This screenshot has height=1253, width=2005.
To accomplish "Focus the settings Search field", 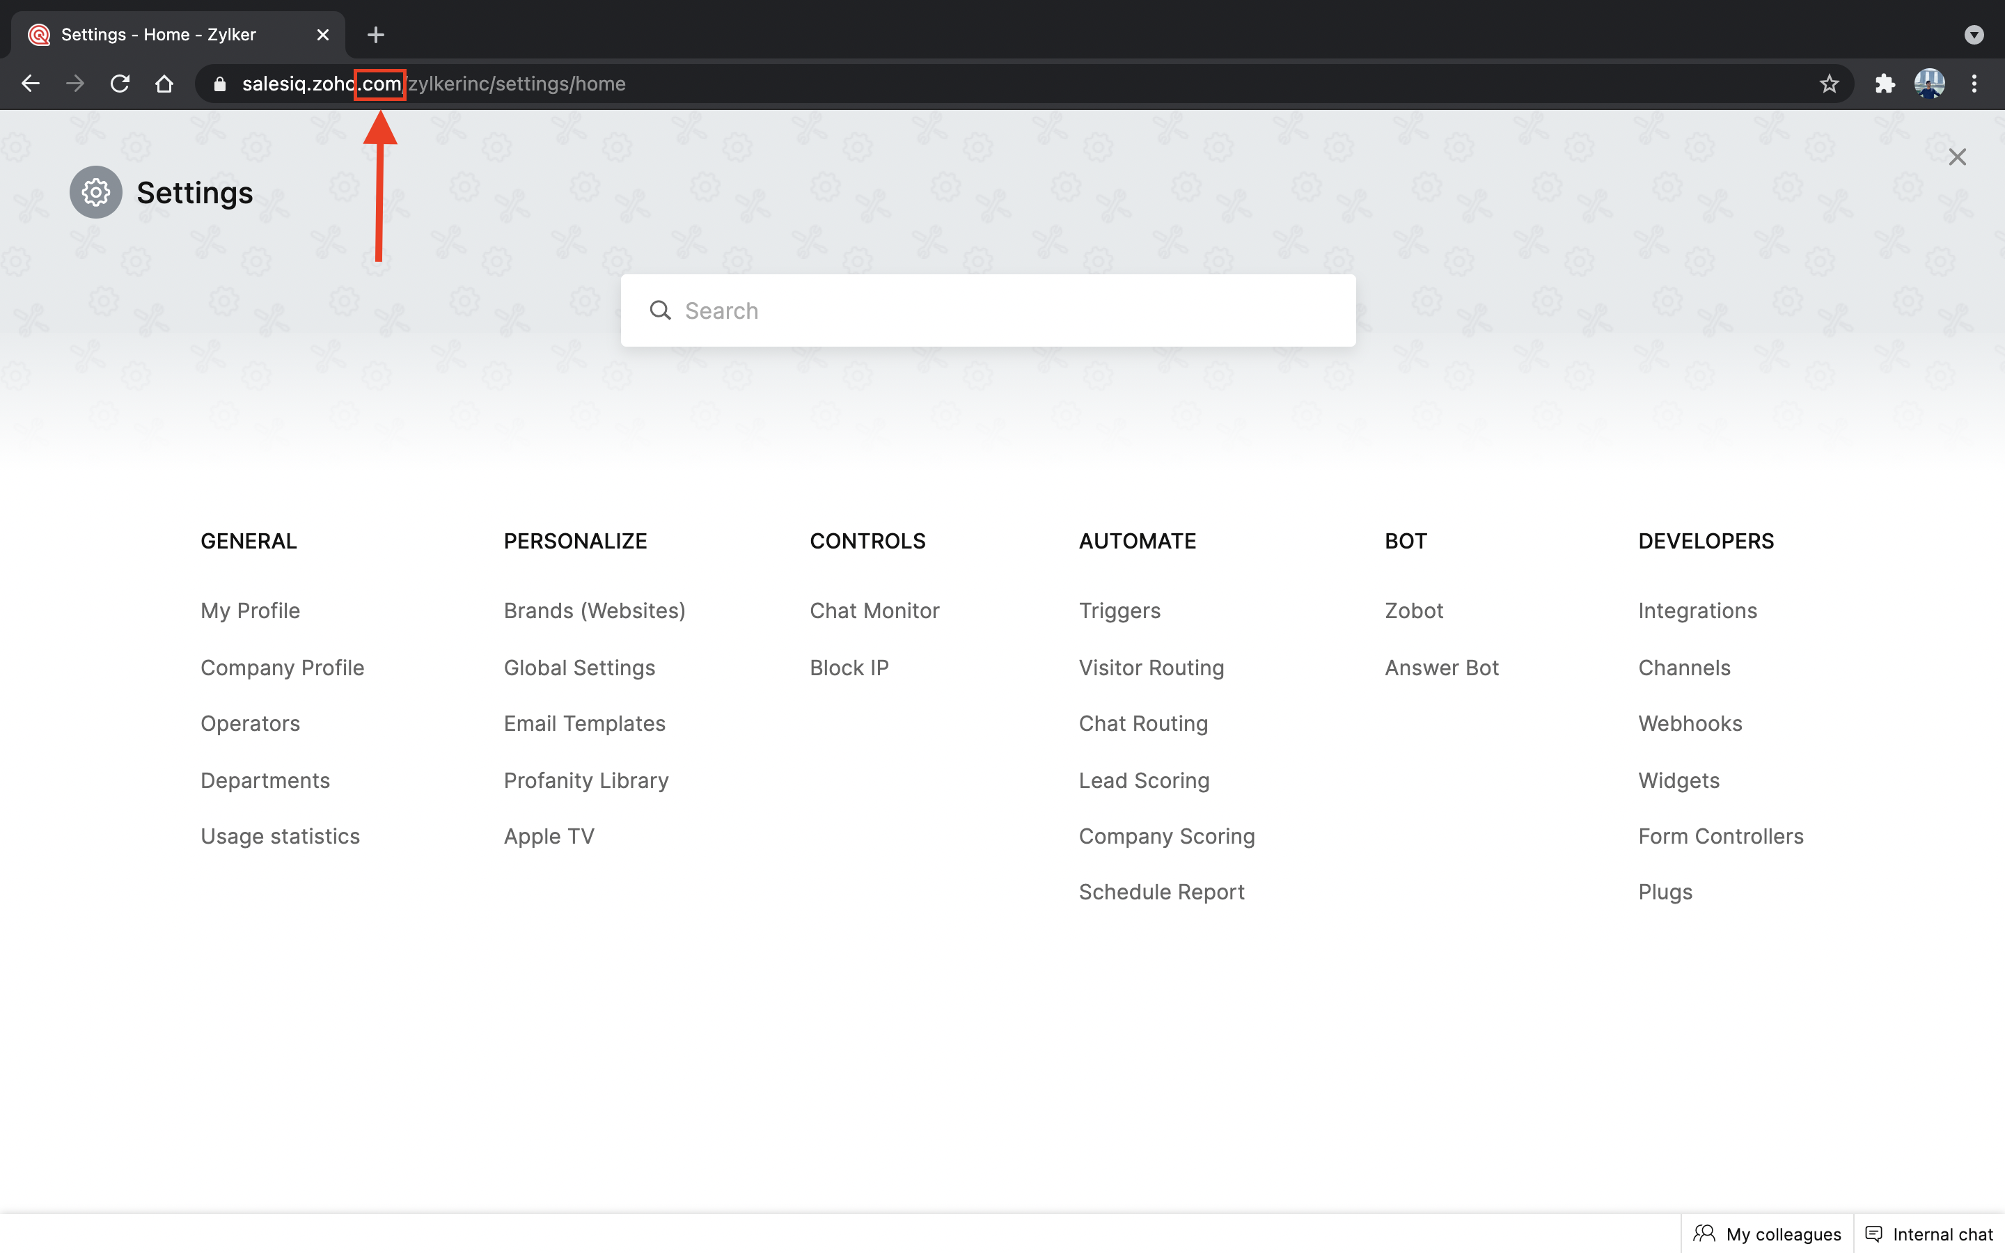I will pos(988,310).
